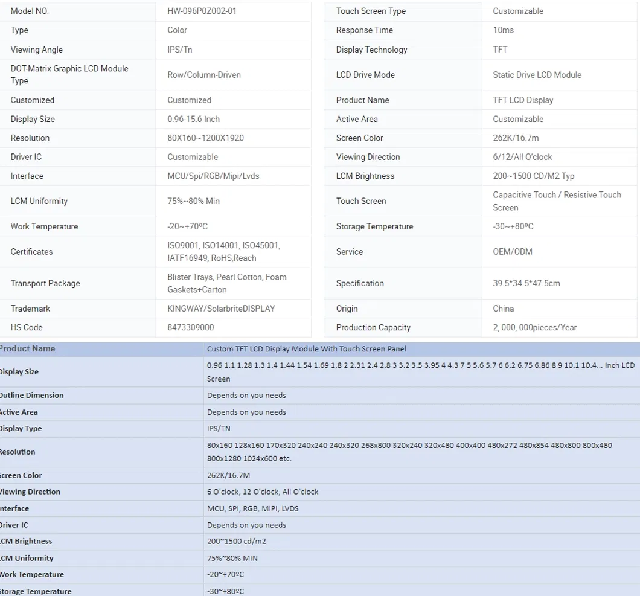Viewport: 640px width, 596px height.
Task: Select the Touch Screen Type label
Action: pyautogui.click(x=371, y=11)
